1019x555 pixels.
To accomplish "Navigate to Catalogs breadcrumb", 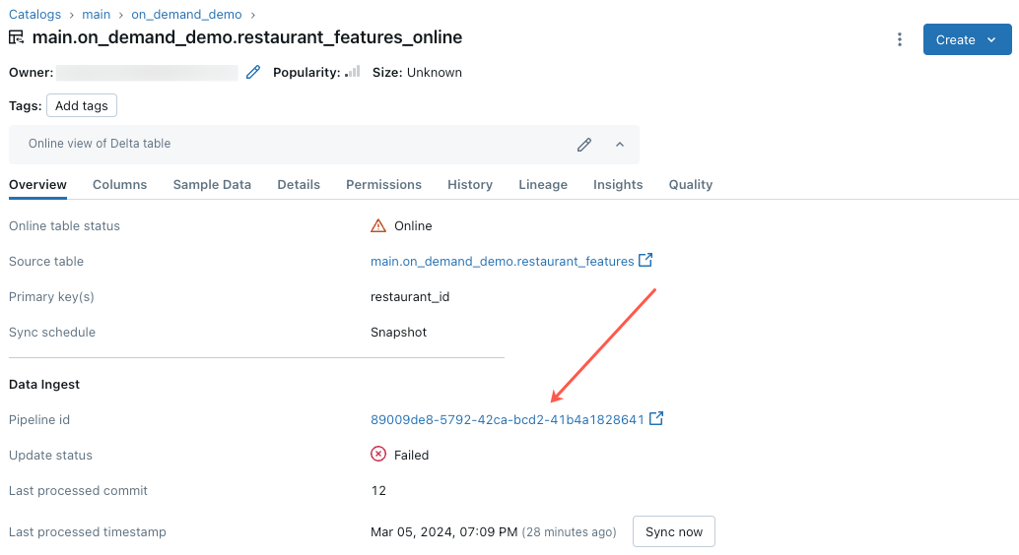I will (x=34, y=15).
